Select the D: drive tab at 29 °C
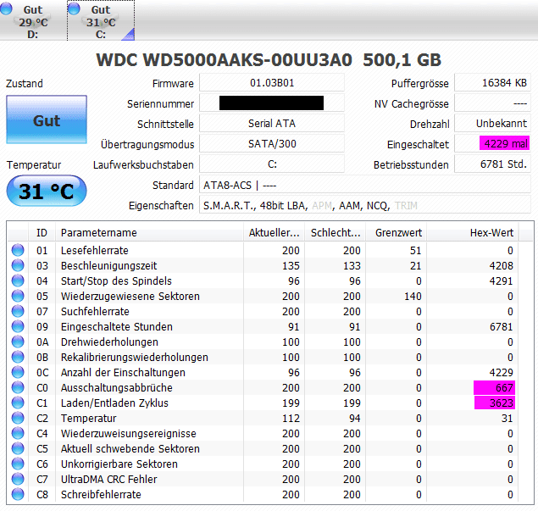 (x=33, y=20)
